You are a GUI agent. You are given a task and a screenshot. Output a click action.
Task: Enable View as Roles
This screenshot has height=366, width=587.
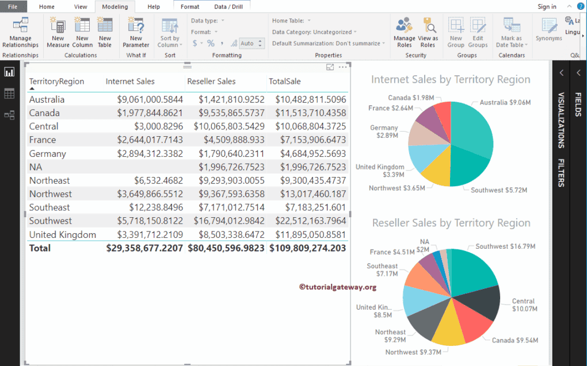(x=428, y=32)
